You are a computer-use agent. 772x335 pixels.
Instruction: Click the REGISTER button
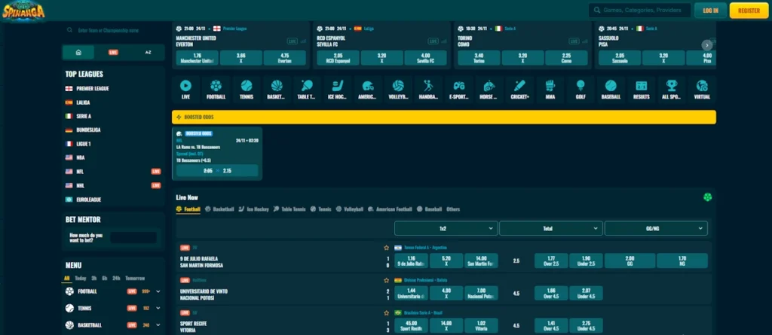749,11
